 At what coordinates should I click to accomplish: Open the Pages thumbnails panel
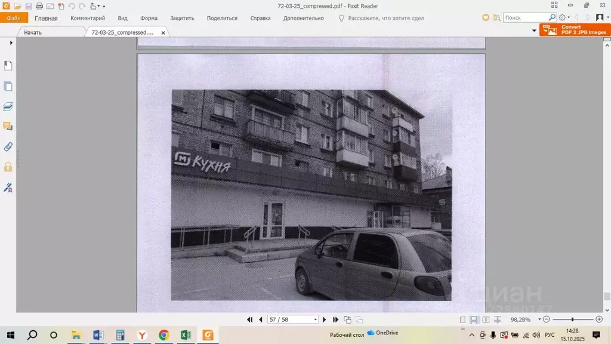click(x=8, y=86)
